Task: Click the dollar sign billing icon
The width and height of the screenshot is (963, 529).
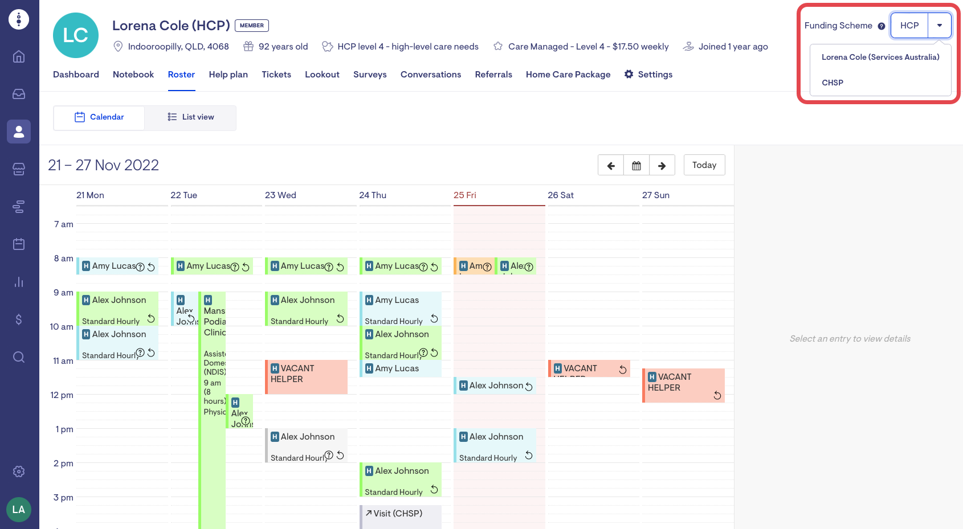Action: coord(19,319)
